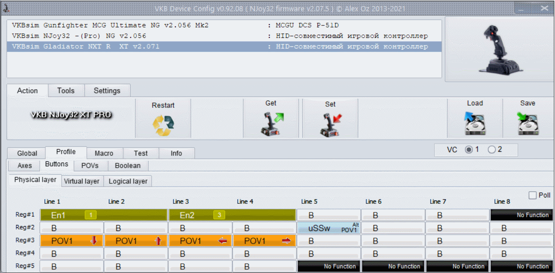Viewport: 555px width, 273px height.
Task: Click the Load label
Action: [475, 103]
